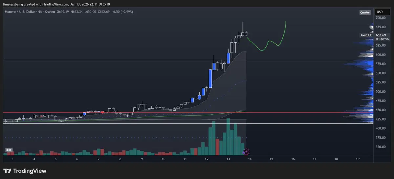Image resolution: width=394 pixels, height=179 pixels.
Task: Click the 425.00 price axis label
Action: pos(381,119)
